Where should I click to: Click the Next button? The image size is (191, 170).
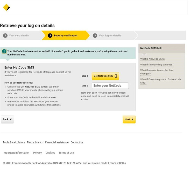[x=129, y=119]
